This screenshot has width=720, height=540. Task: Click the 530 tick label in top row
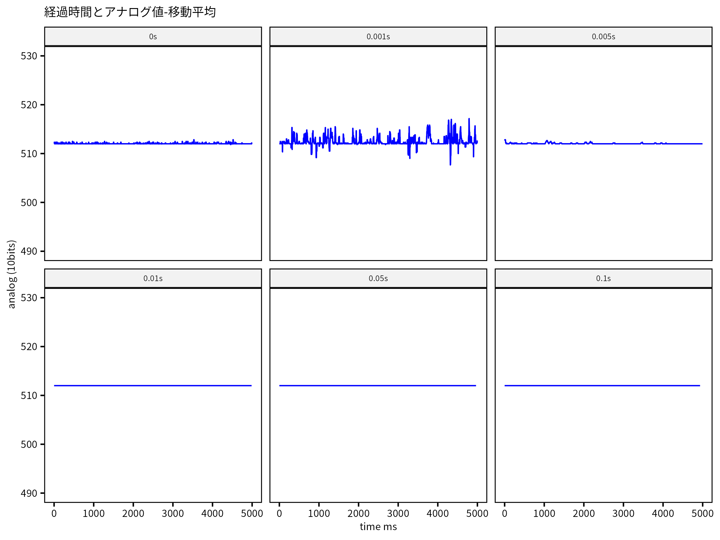(x=28, y=56)
